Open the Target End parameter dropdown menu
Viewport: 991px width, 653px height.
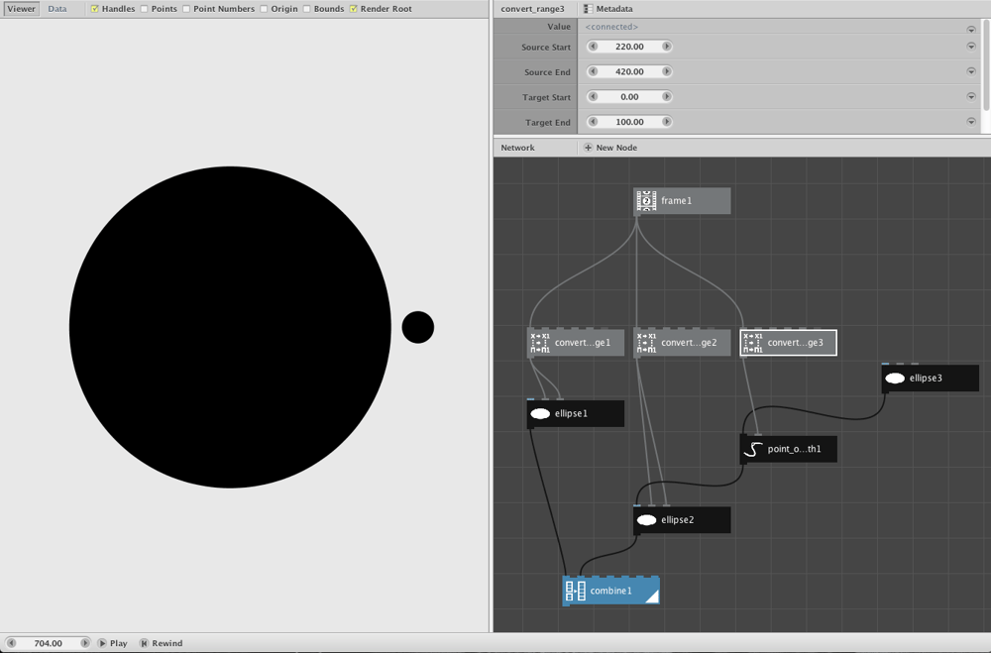point(971,121)
